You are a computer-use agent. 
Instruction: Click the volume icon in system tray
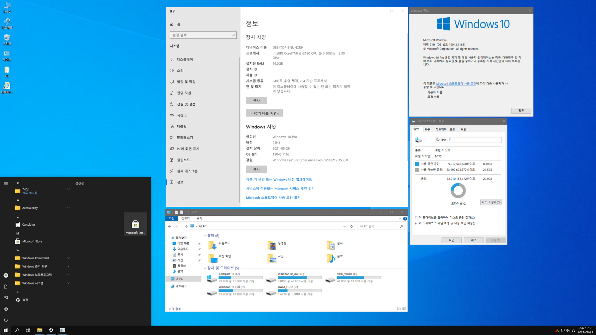tap(568, 330)
